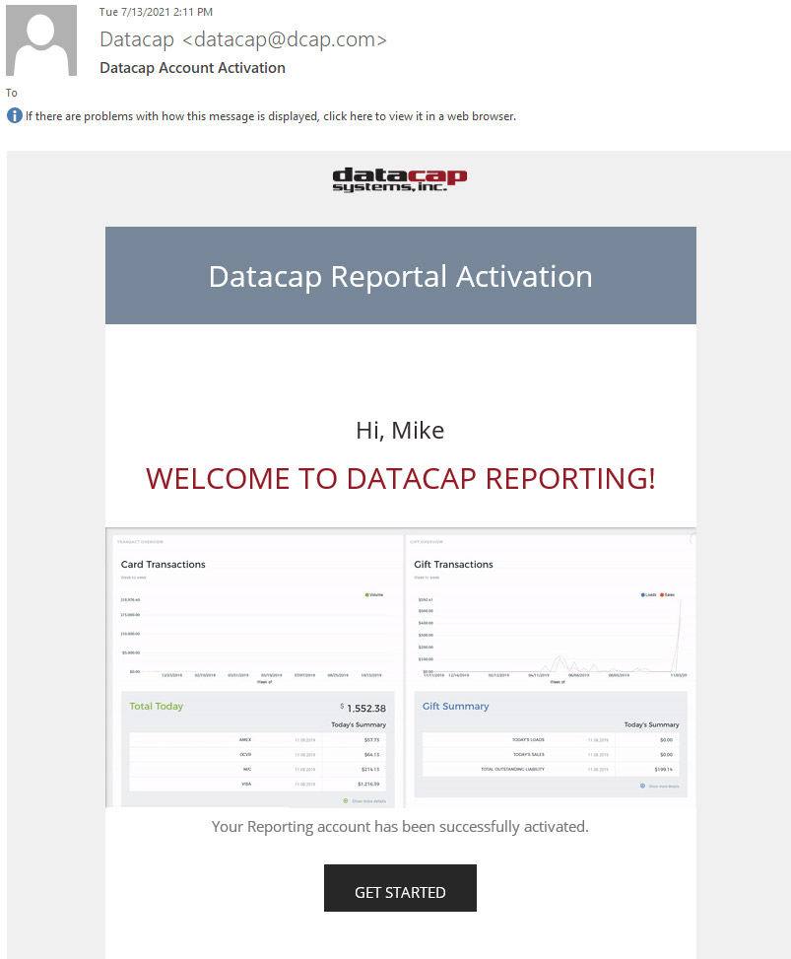This screenshot has width=791, height=959.
Task: Click the timestamp 'Tue 7/13/2021 2:11 PM'
Action: [156, 12]
